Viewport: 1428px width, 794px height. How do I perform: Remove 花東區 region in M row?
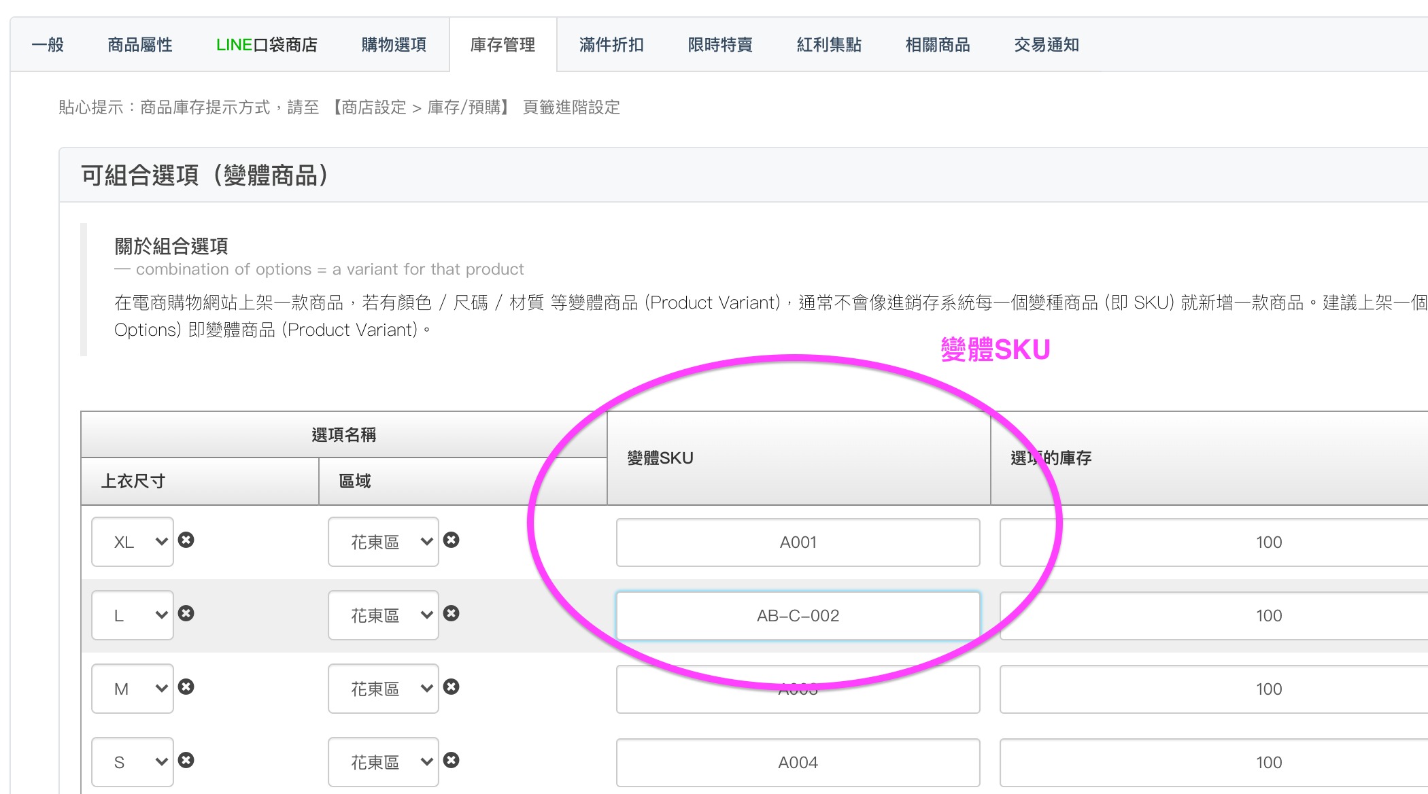pyautogui.click(x=451, y=687)
